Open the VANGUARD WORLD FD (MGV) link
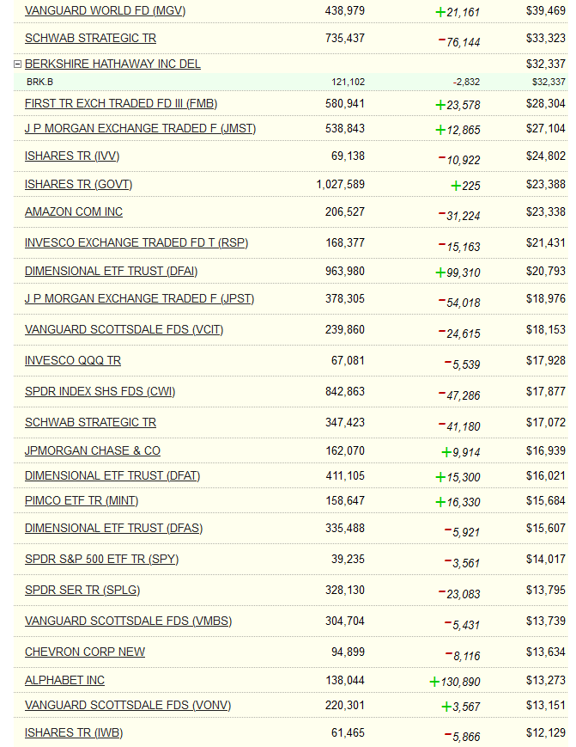576x747 pixels. click(x=105, y=11)
